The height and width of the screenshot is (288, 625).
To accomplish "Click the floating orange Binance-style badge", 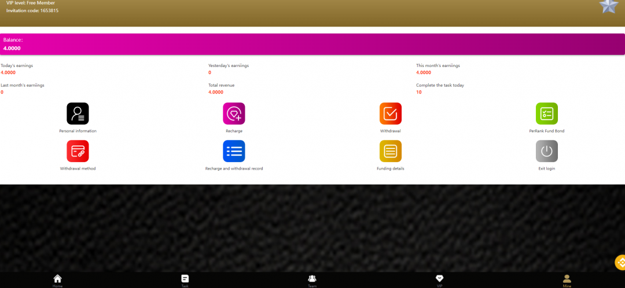I will click(620, 263).
